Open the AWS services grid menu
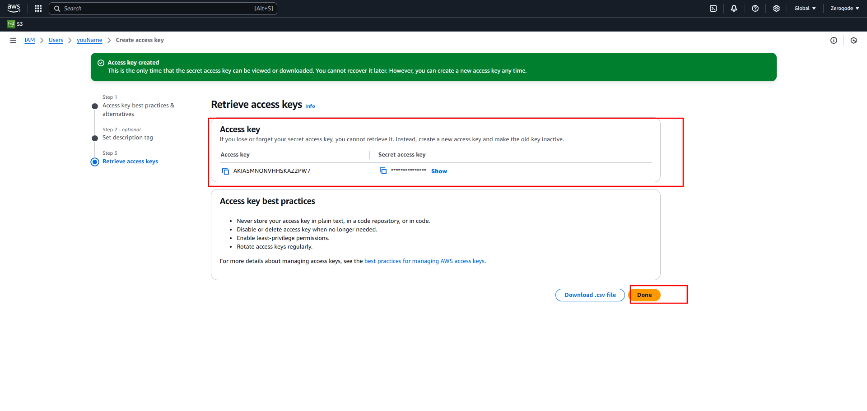 38,9
